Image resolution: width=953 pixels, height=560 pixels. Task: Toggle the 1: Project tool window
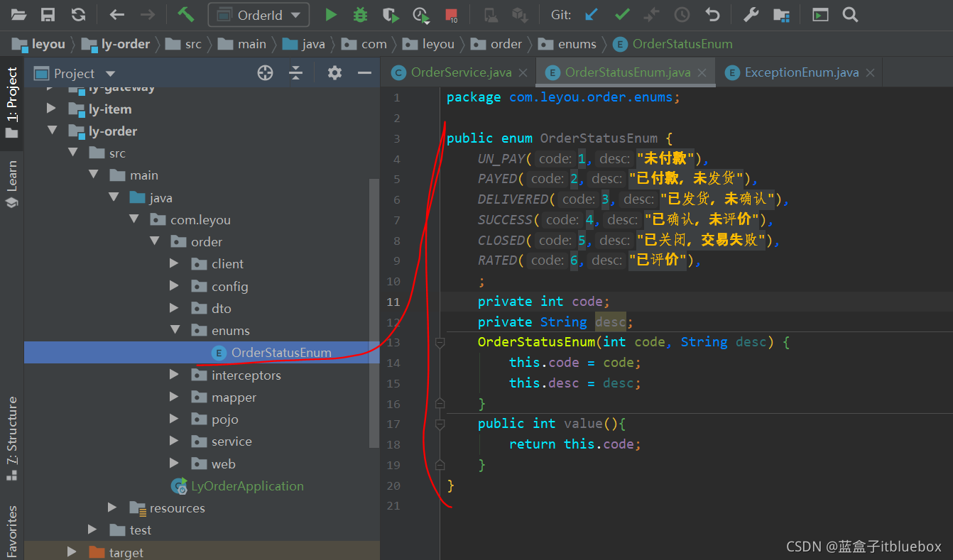11,104
